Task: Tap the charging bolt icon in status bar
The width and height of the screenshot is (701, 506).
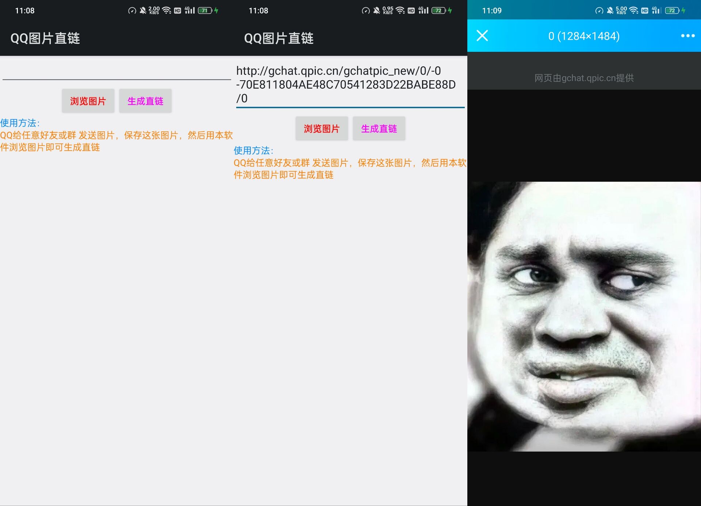Action: point(683,10)
